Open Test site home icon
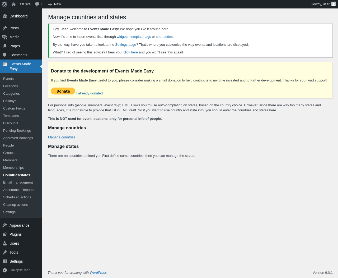The width and height of the screenshot is (338, 278). (14, 4)
